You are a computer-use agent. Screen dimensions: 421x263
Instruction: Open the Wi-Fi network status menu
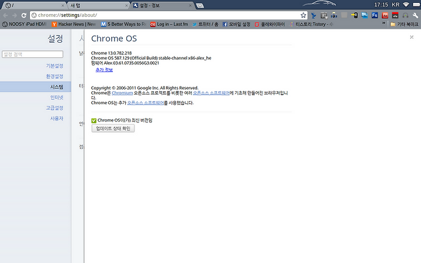click(406, 5)
